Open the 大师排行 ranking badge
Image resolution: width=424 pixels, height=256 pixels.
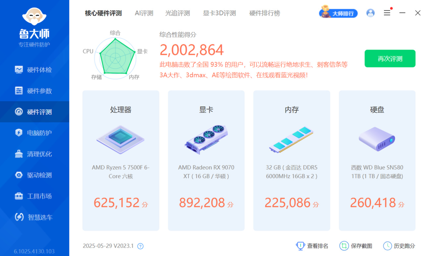point(338,13)
